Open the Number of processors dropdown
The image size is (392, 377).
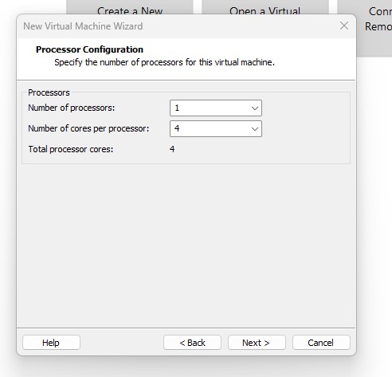216,108
